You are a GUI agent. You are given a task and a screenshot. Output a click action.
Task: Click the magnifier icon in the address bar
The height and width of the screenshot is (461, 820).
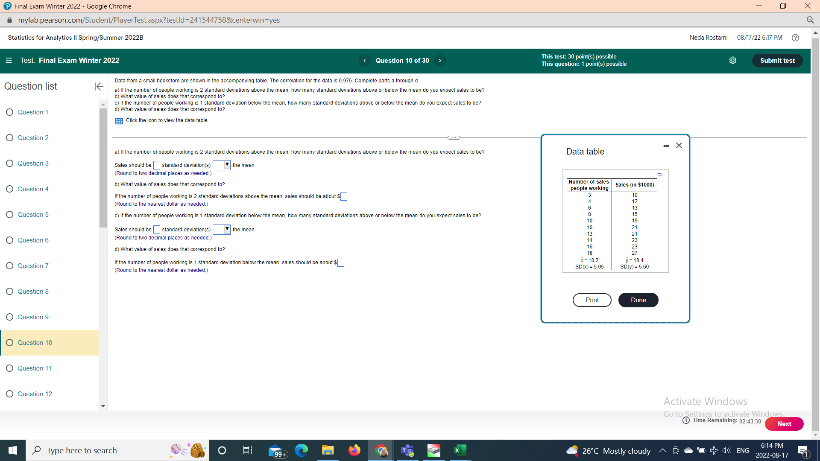click(811, 20)
